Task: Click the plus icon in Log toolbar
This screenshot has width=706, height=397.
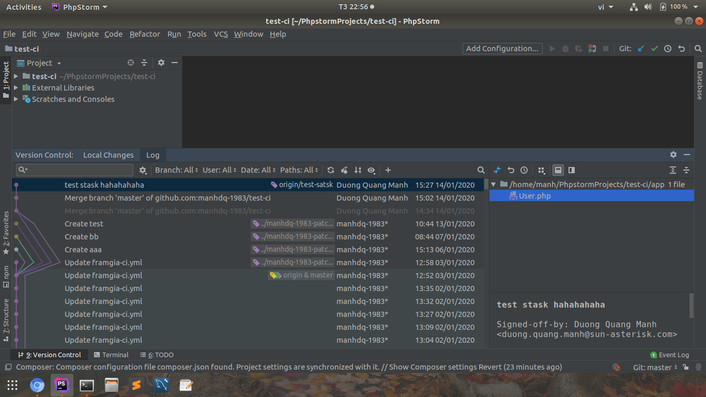Action: pyautogui.click(x=388, y=170)
